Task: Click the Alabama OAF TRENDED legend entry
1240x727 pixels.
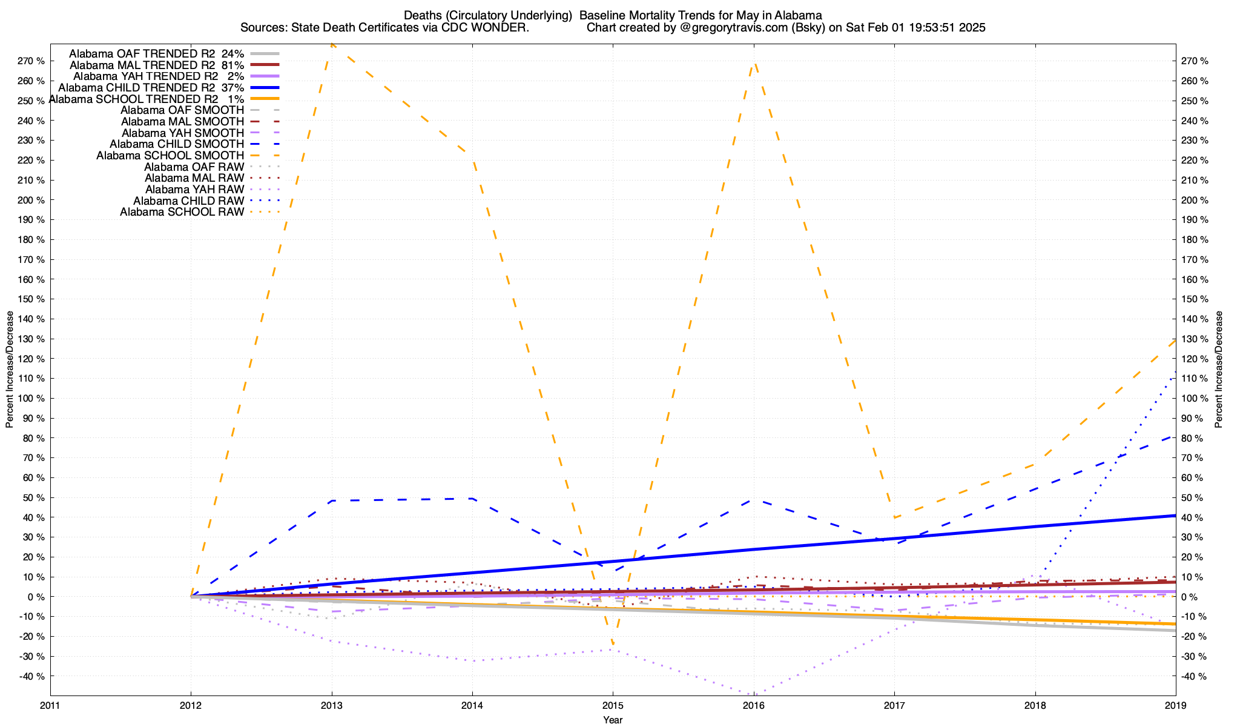Action: coord(156,53)
